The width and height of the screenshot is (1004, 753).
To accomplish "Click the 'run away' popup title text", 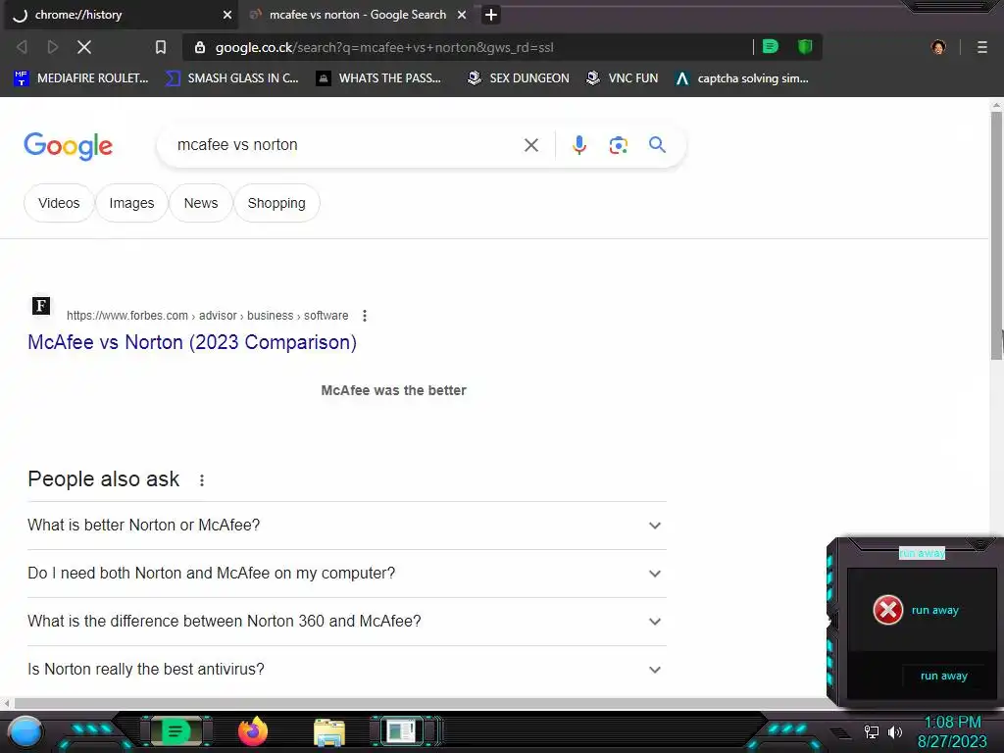I will click(922, 553).
